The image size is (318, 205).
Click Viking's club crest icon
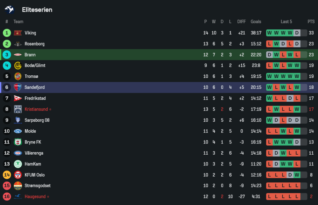coord(18,33)
